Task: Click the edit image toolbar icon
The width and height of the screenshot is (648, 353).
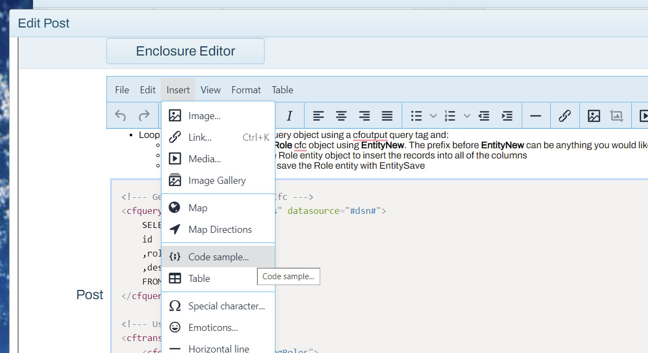Action: pos(617,115)
